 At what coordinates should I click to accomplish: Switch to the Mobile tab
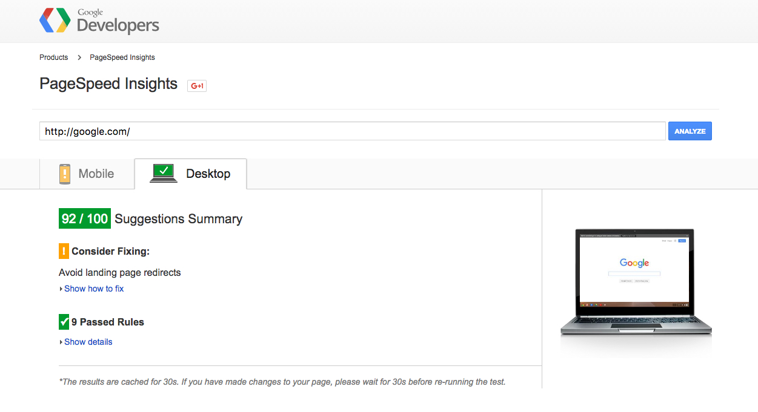tap(87, 174)
